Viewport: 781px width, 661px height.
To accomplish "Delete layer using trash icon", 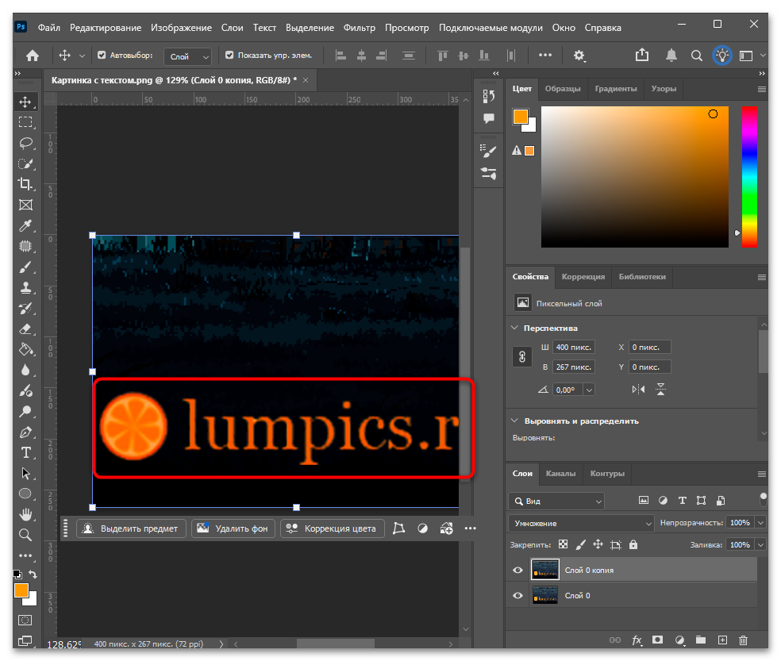I will click(743, 640).
